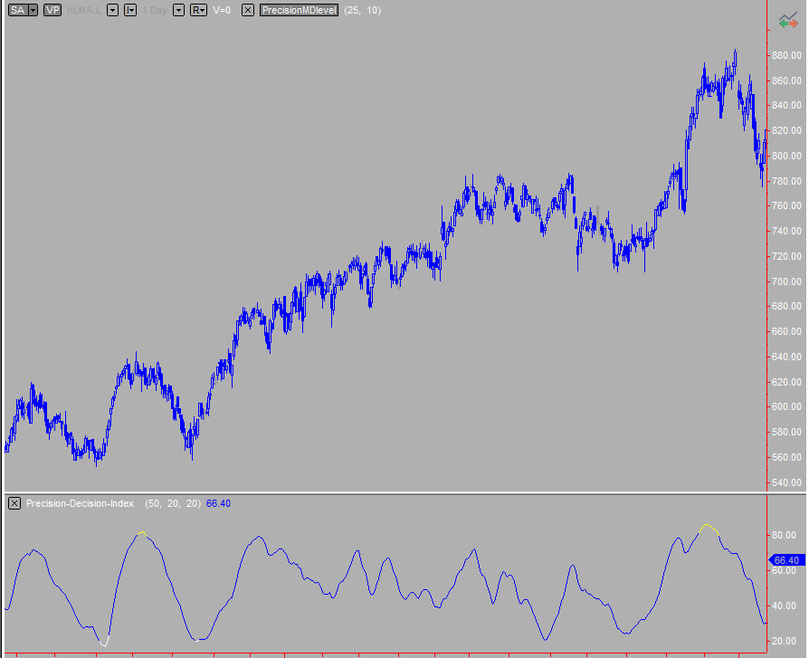The image size is (809, 658).
Task: Select the 1 Day interval label
Action: pos(154,11)
